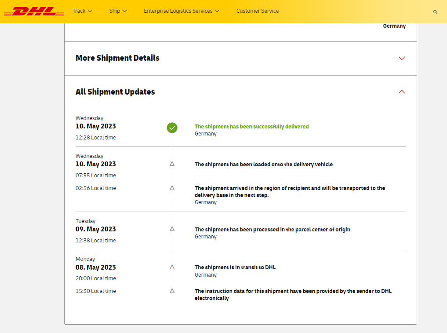This screenshot has width=447, height=333.
Task: Click triangle marker for 15:30 instruction data
Action: click(172, 291)
